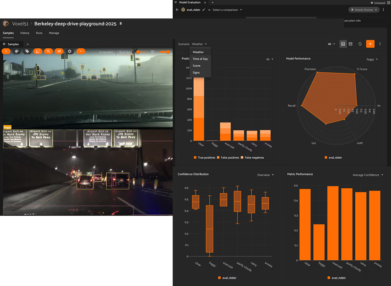Screen dimensions: 391x286
Task: Open the patches view selector icon
Action: (38, 51)
